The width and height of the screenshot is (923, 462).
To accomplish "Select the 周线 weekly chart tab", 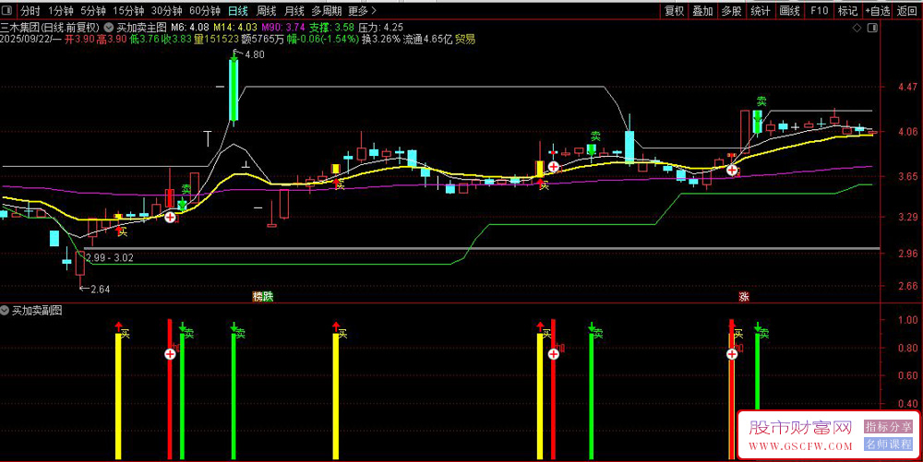I will click(x=267, y=10).
